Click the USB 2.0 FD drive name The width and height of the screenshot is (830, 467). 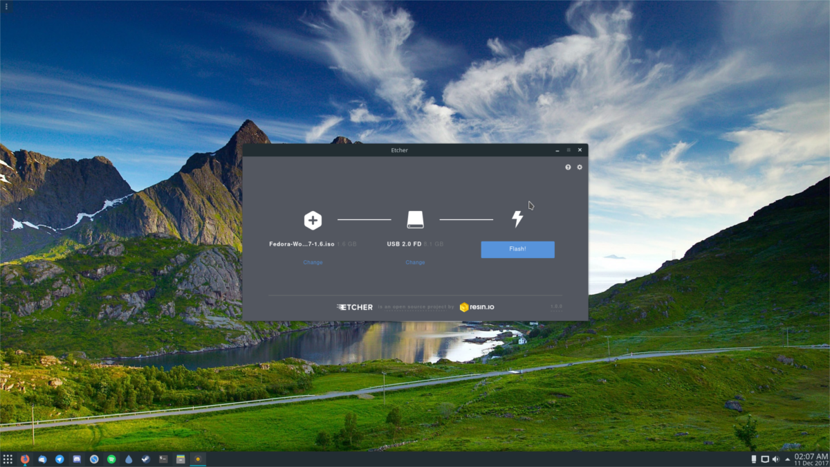click(403, 244)
